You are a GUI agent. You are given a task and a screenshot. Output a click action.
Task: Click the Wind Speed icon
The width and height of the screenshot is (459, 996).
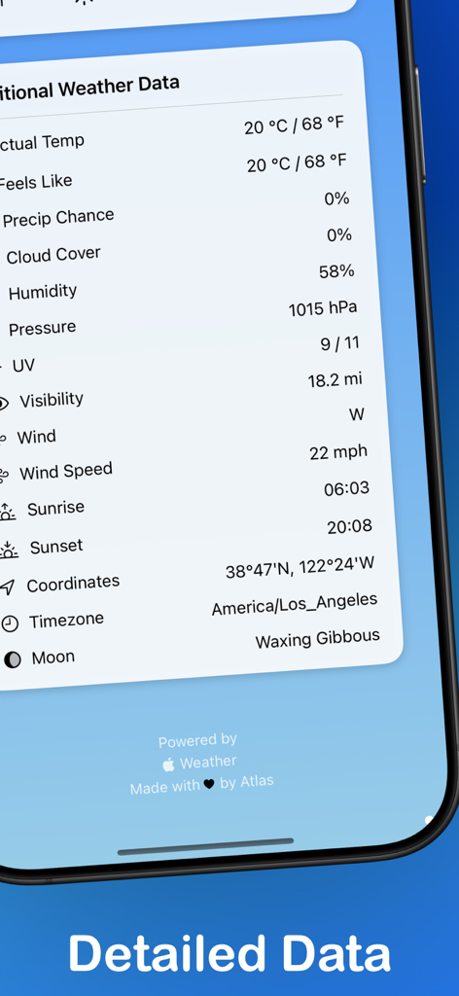click(4, 475)
